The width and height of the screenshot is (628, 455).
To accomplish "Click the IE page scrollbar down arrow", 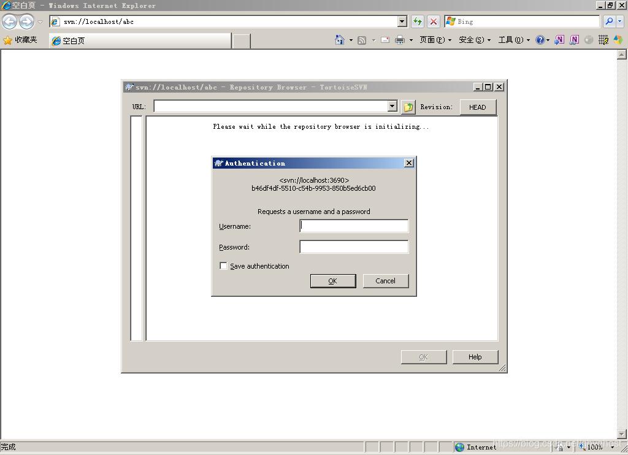I will coord(622,434).
